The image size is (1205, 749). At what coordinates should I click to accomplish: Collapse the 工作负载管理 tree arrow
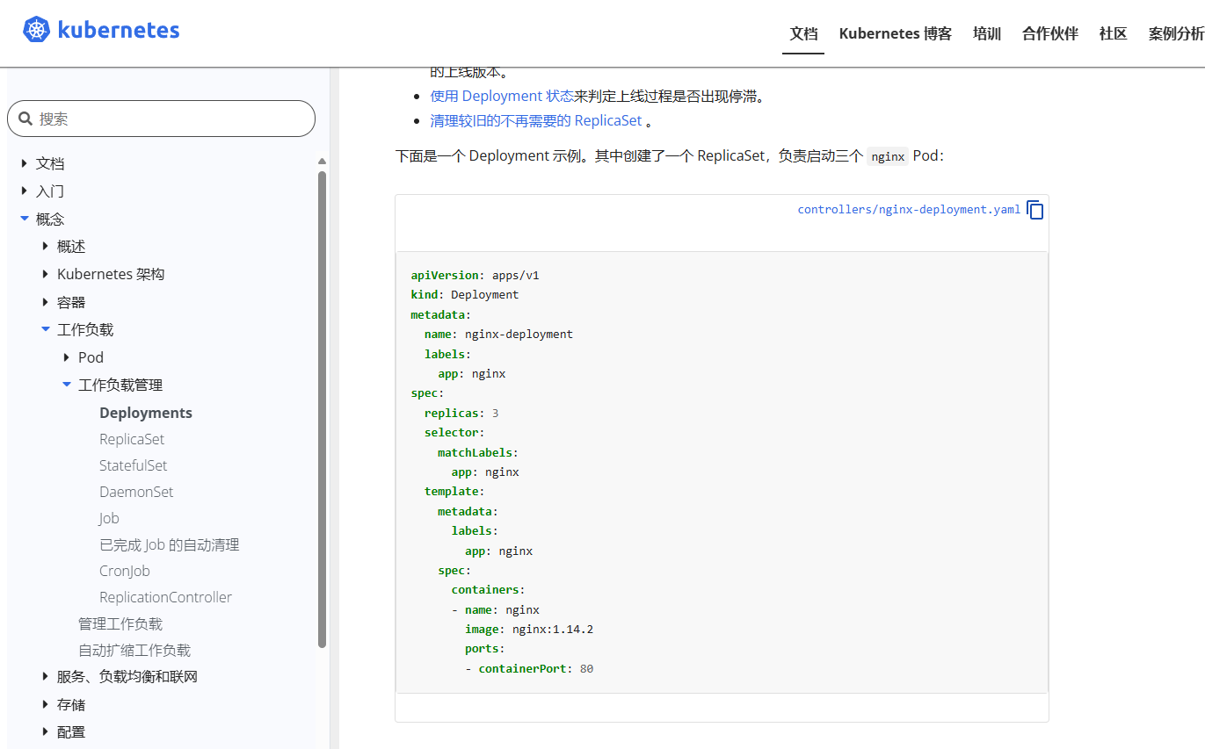[66, 385]
